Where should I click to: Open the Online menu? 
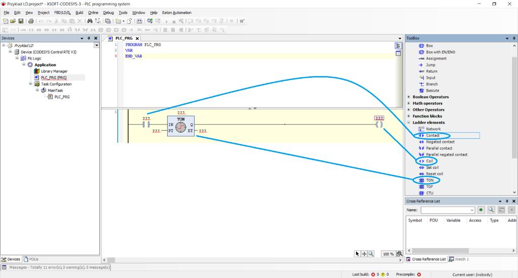[x=93, y=13]
